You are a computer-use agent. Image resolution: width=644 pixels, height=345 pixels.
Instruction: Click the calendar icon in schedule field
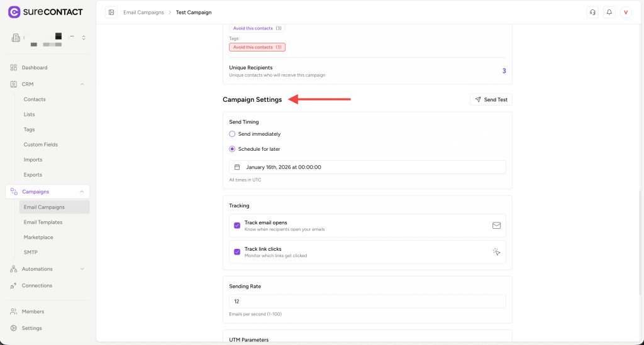tap(237, 167)
